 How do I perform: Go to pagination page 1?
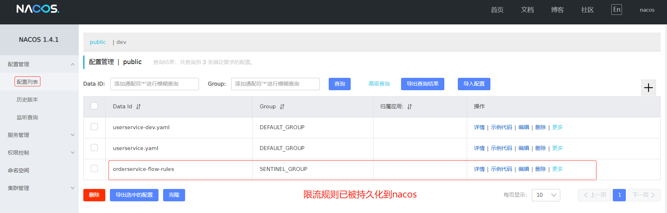point(619,195)
